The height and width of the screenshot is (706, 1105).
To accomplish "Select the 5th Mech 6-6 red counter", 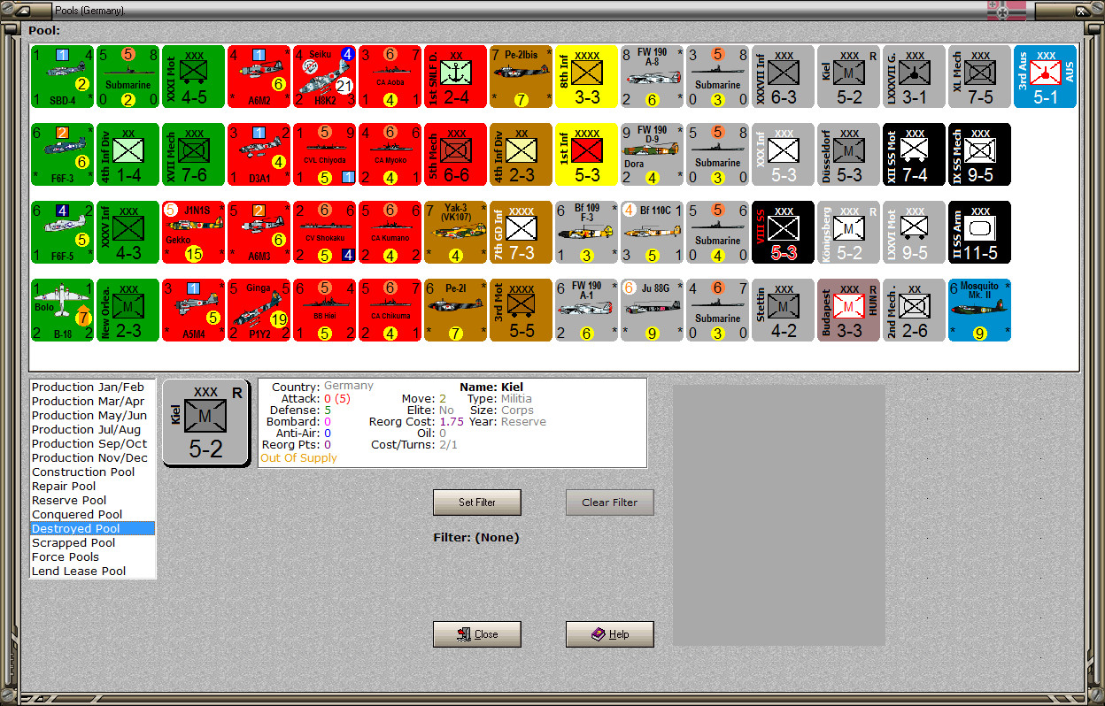I will pos(455,155).
